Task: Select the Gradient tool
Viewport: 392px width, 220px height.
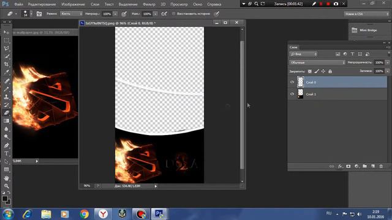Action: click(7, 121)
